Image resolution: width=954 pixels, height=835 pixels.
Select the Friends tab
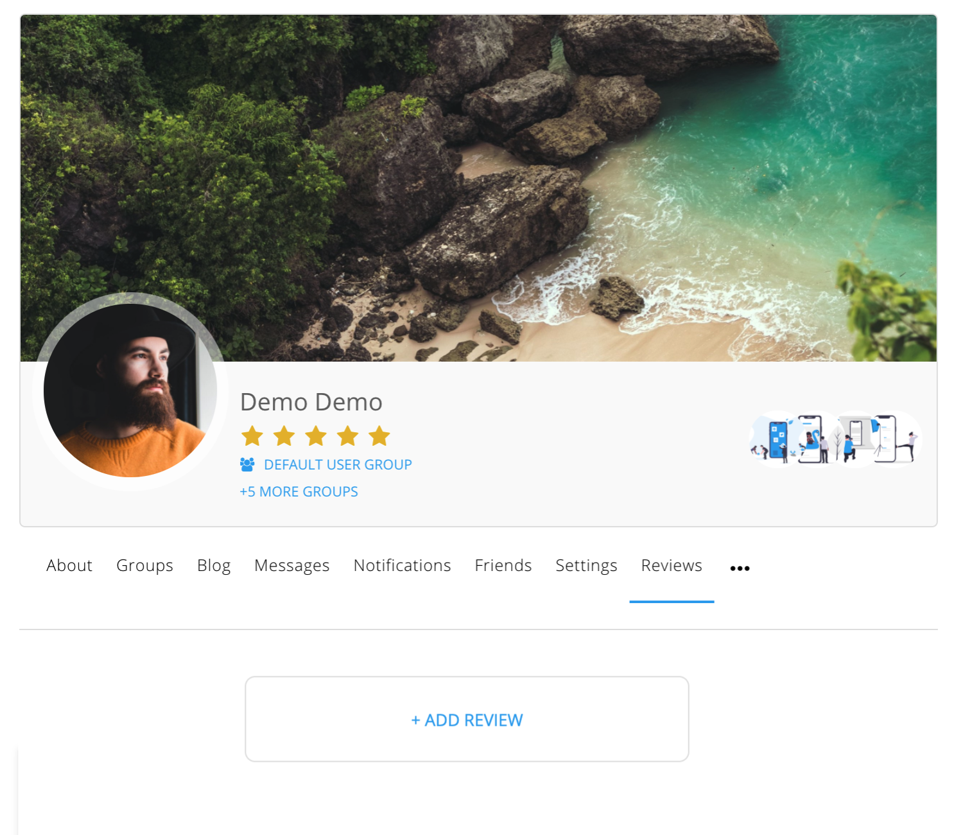tap(503, 566)
